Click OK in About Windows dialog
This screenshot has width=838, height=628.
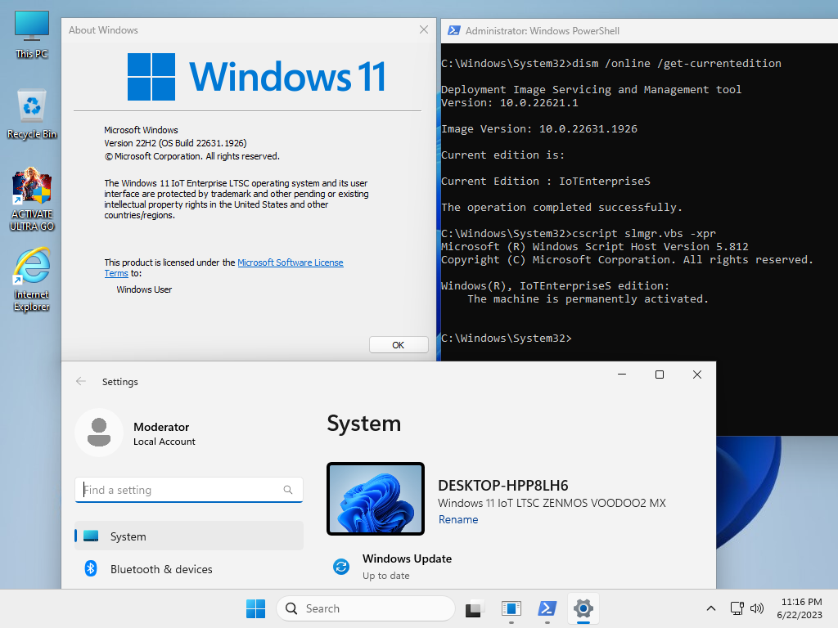399,345
